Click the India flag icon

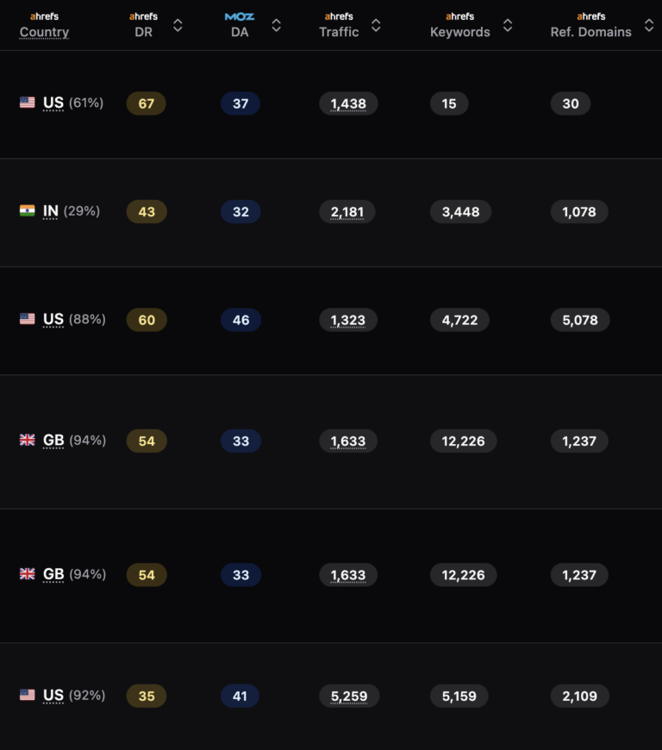click(28, 211)
